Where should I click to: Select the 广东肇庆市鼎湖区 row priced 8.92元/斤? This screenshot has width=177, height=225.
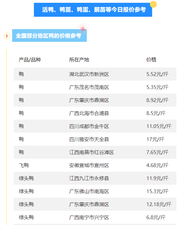95,100
